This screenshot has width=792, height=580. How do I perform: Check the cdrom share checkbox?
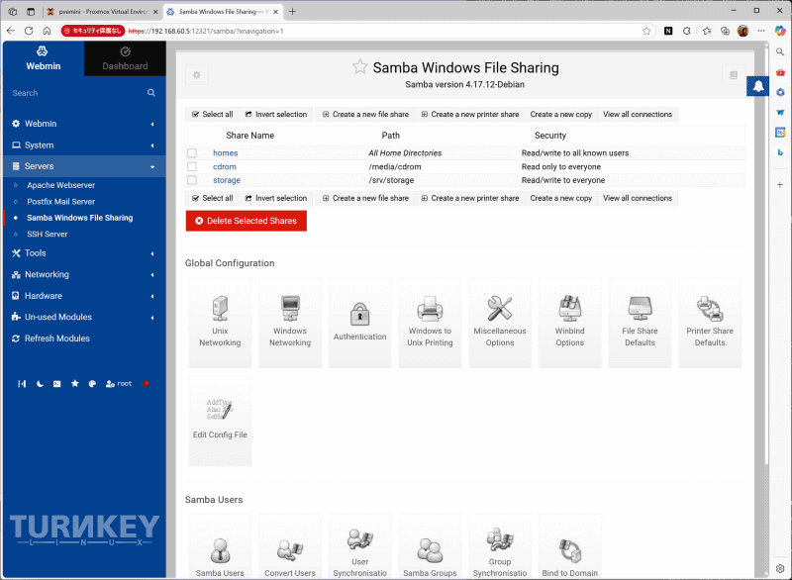coord(193,166)
